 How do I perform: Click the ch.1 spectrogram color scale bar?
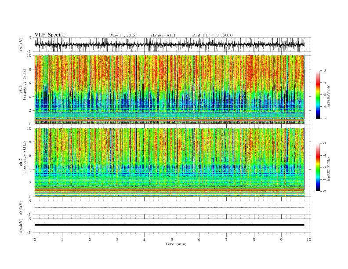coord(318,95)
